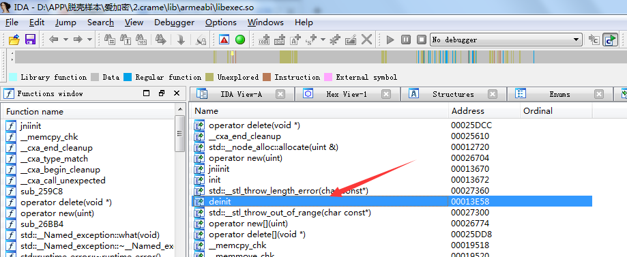This screenshot has width=627, height=257.
Task: Open the forward-arrow history dropdown
Action: pyautogui.click(x=89, y=40)
